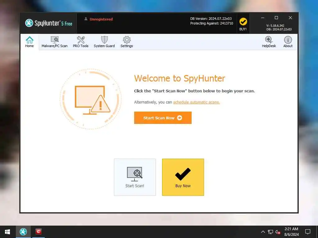Minimize the SpyHunter window
This screenshot has height=238, width=318.
(263, 18)
